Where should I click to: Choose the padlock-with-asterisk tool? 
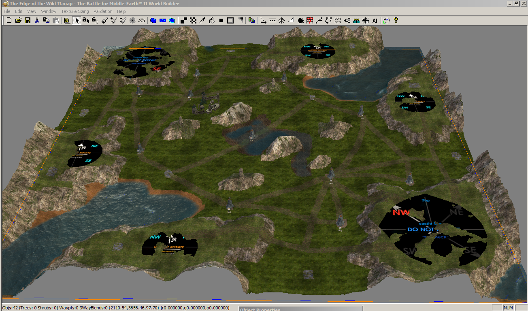(x=95, y=20)
